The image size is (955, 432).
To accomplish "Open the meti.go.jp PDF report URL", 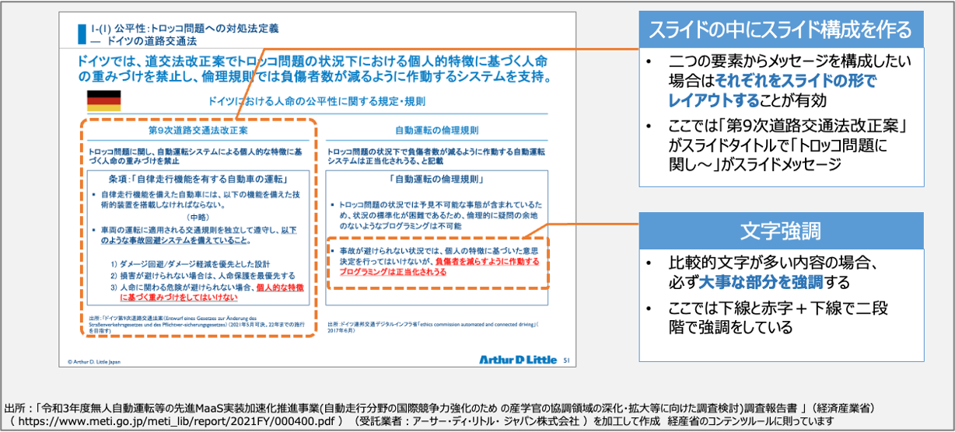I will click(176, 420).
